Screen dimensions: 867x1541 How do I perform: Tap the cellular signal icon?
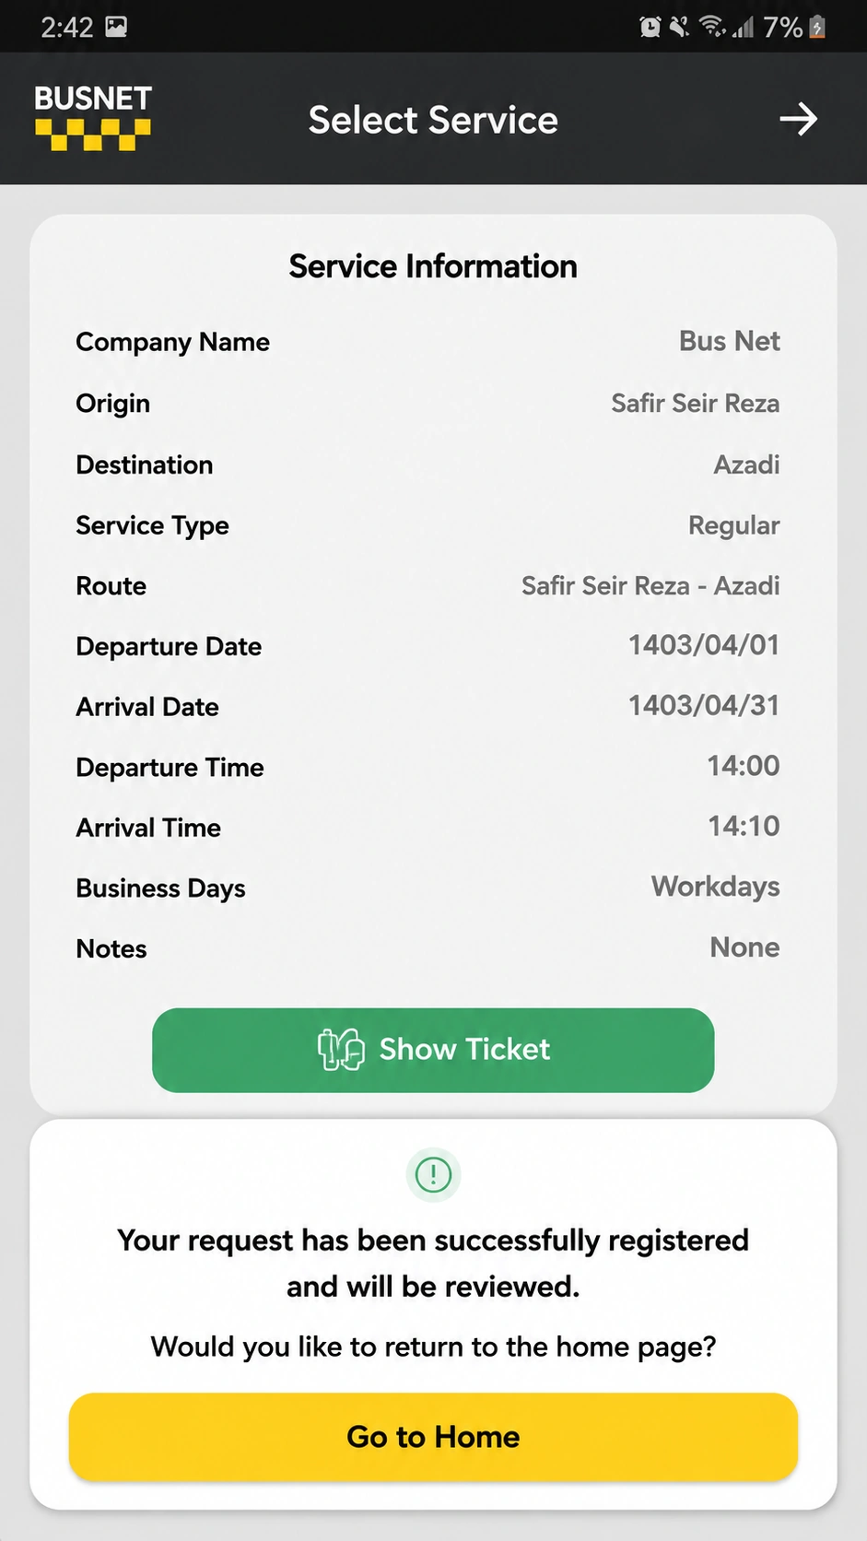743,28
